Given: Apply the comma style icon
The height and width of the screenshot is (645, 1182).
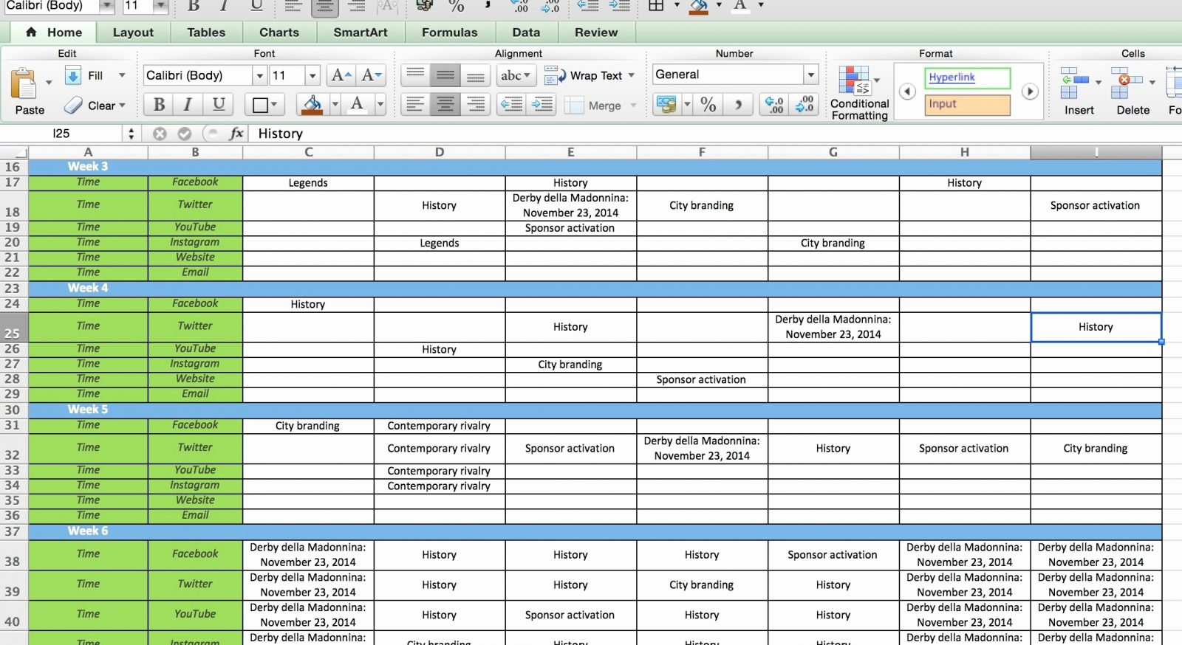Looking at the screenshot, I should [738, 105].
